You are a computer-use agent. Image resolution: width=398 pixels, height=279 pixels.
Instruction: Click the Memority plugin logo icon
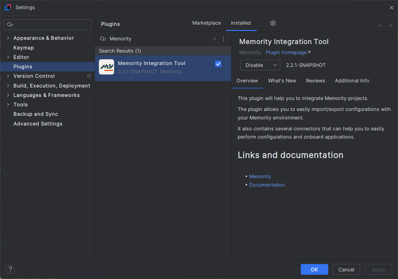(x=106, y=67)
